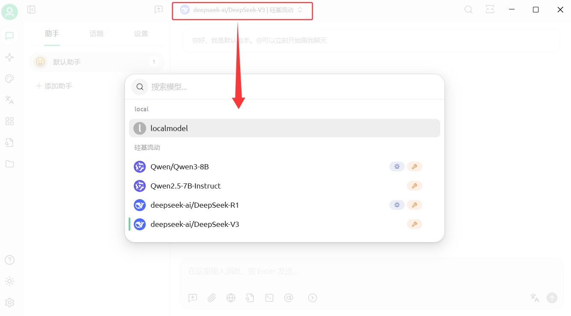Open the AI sparkle agents sidebar icon
The height and width of the screenshot is (316, 571).
[9, 57]
